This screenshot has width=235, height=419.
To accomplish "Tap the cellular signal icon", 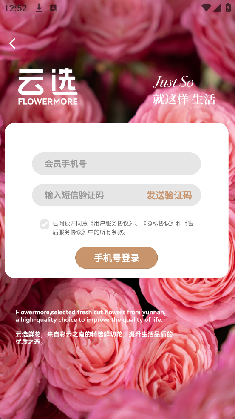I will pos(217,8).
